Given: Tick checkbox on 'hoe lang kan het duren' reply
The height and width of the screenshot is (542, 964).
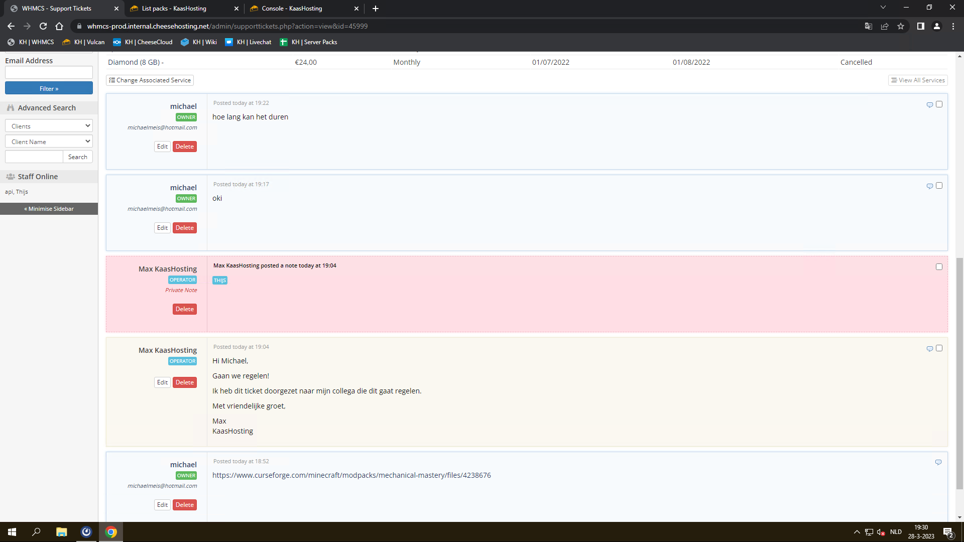Looking at the screenshot, I should (x=939, y=104).
